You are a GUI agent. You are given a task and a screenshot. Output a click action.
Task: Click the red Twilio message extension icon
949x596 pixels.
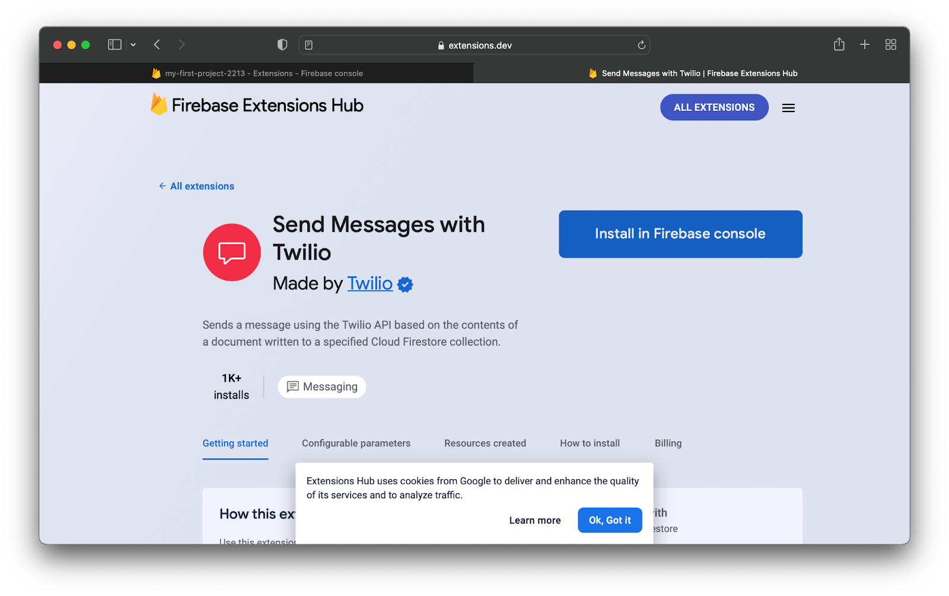pyautogui.click(x=232, y=252)
